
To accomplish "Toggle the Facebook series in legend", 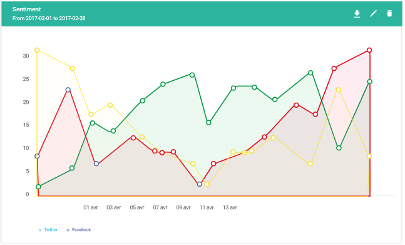I will [x=81, y=229].
